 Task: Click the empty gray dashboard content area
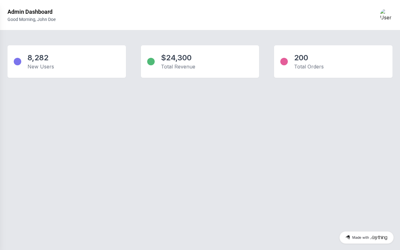200,156
